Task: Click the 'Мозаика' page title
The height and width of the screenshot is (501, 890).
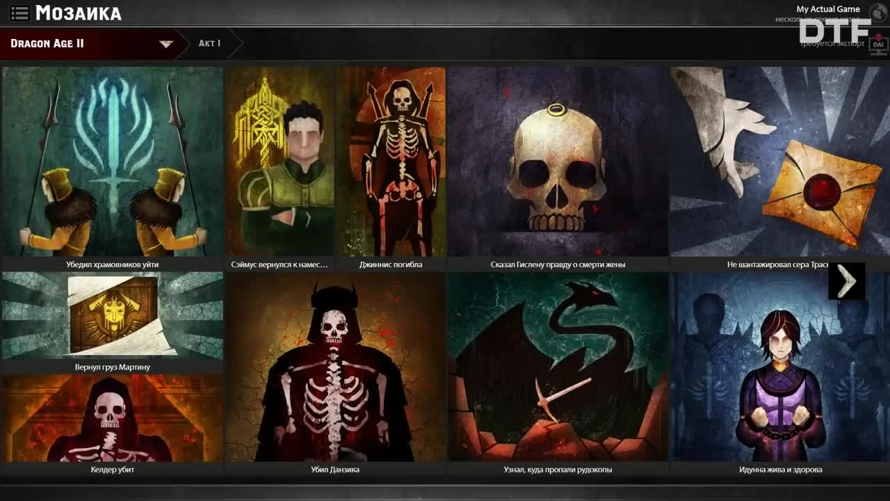Action: [x=78, y=13]
